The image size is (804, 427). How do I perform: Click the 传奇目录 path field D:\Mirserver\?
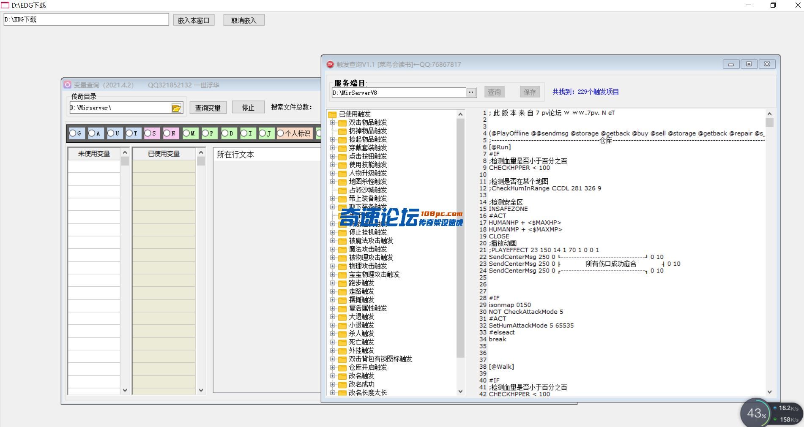click(120, 108)
